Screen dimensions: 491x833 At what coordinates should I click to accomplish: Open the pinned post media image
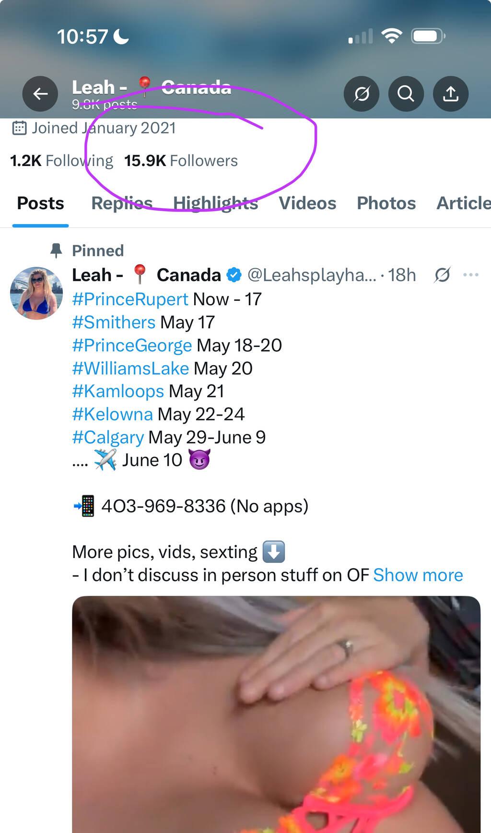(276, 714)
